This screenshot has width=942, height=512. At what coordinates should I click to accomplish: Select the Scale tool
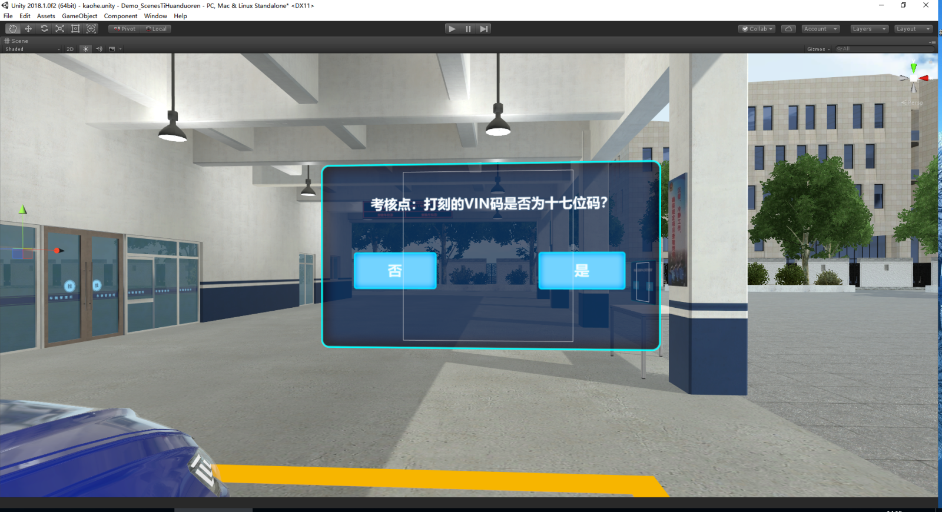59,29
